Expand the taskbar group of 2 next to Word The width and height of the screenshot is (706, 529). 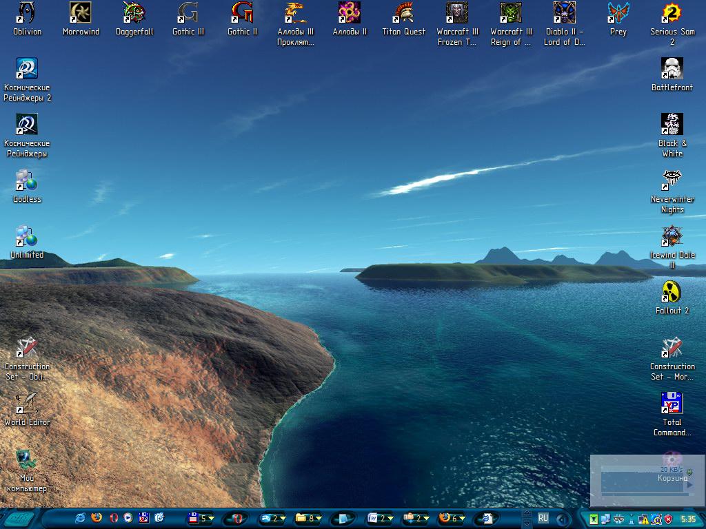coord(415,518)
